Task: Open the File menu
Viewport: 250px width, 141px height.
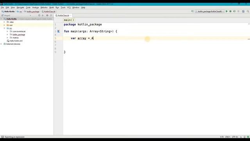Action: (2, 7)
